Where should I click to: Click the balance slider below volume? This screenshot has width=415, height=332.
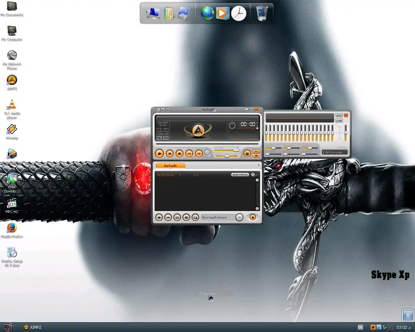(227, 156)
